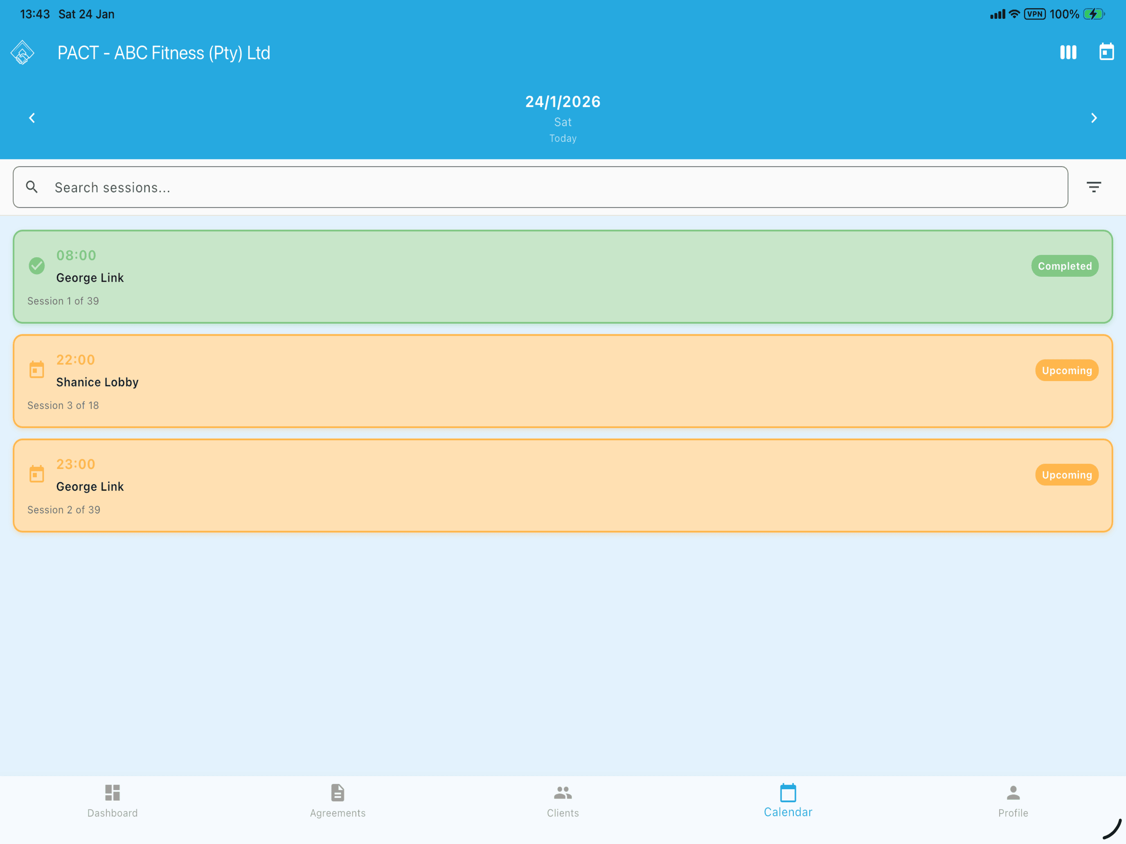Tap the calendar icon on 23:00 session
This screenshot has height=844, width=1126.
(37, 474)
